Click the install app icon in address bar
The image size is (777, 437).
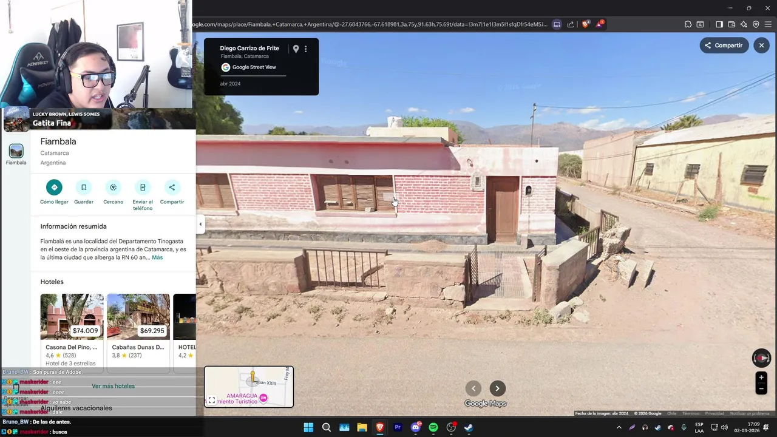pyautogui.click(x=557, y=24)
